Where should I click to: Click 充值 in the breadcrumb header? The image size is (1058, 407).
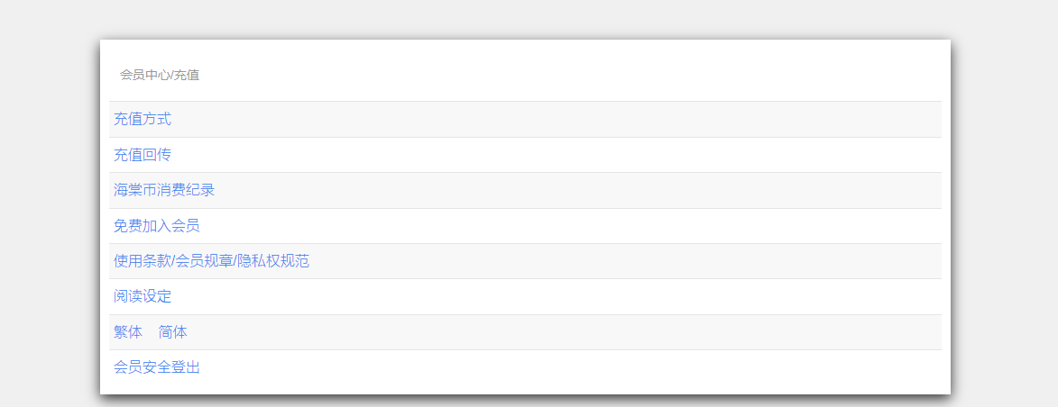pyautogui.click(x=187, y=75)
